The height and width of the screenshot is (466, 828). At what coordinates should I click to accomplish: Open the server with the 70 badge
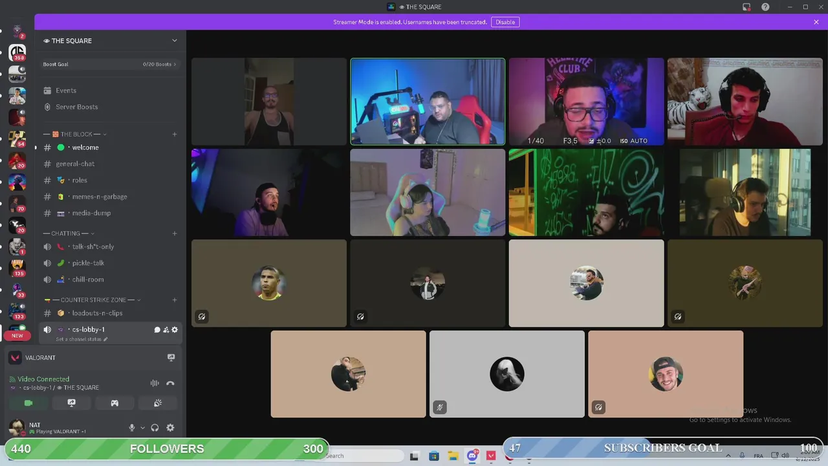[x=17, y=203]
